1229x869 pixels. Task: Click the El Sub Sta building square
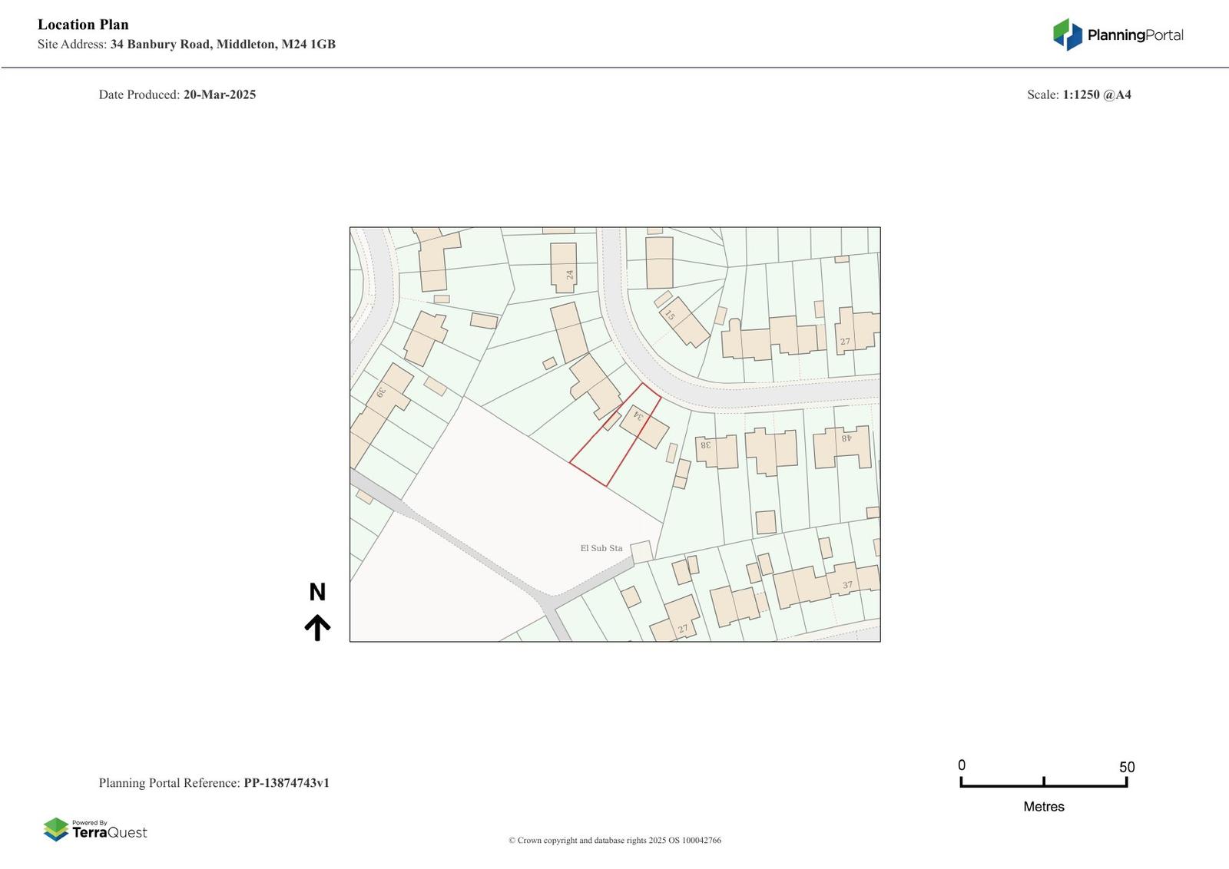click(x=641, y=551)
